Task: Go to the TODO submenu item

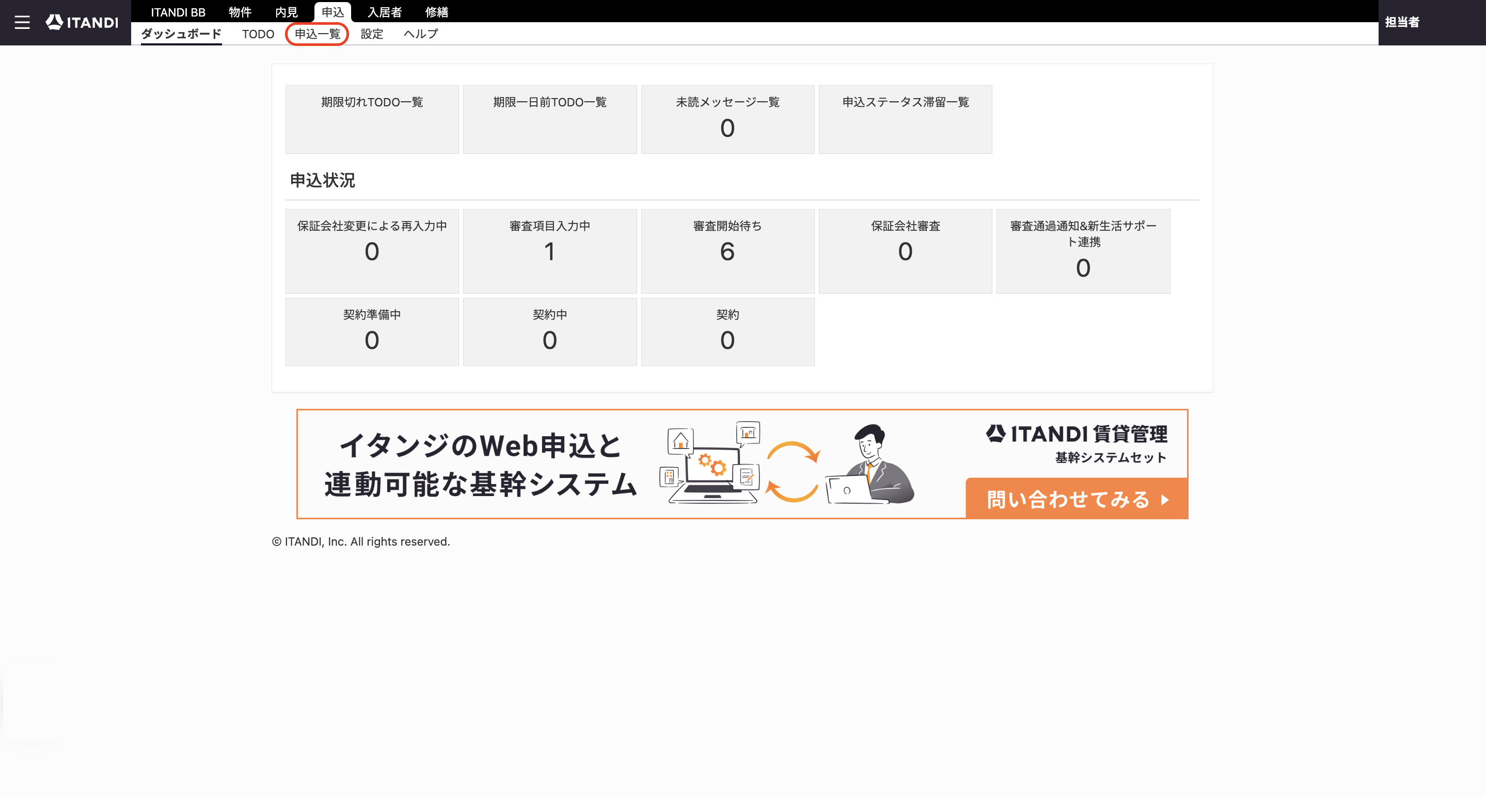Action: pyautogui.click(x=258, y=34)
